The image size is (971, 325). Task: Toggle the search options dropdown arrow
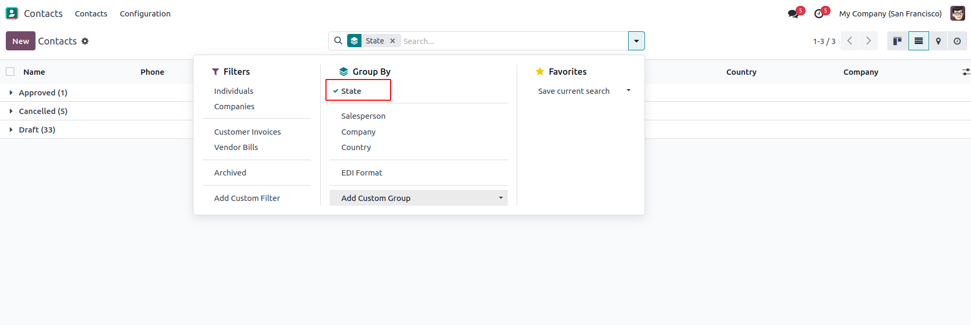636,41
